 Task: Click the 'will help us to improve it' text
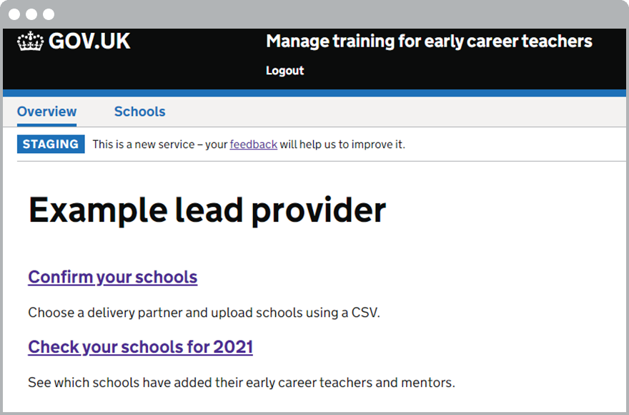click(x=342, y=145)
